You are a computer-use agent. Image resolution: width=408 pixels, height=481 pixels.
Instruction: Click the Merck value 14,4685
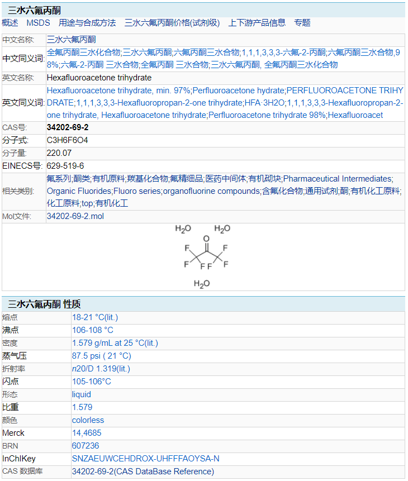87,433
